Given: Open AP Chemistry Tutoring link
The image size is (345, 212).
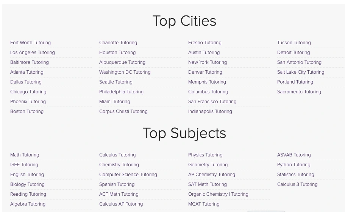Looking at the screenshot, I should click(x=211, y=175).
